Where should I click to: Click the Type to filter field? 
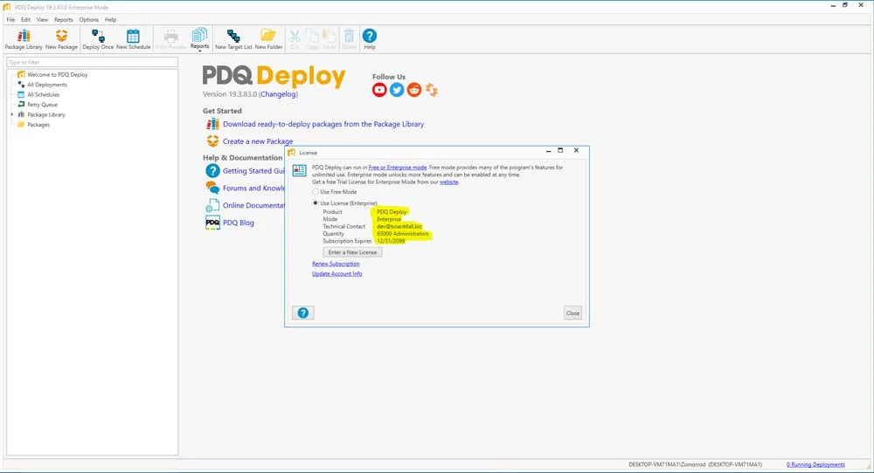[93, 62]
